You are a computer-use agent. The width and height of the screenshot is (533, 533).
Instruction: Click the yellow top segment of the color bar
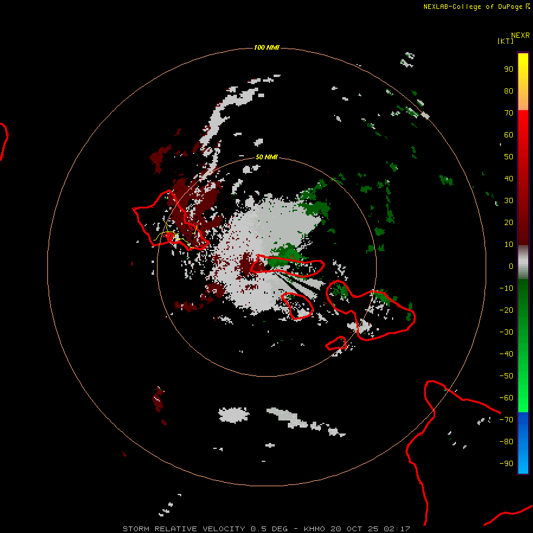tap(523, 82)
